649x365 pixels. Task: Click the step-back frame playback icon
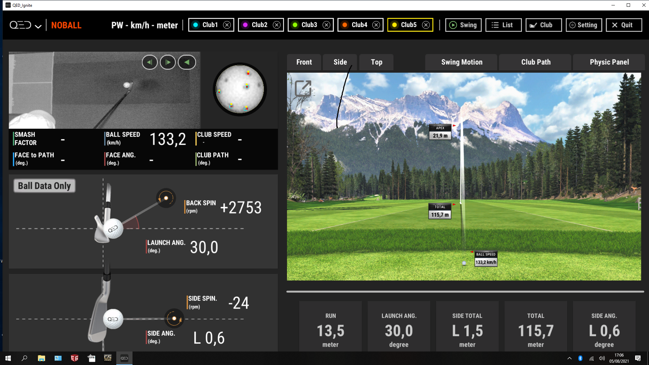point(150,62)
